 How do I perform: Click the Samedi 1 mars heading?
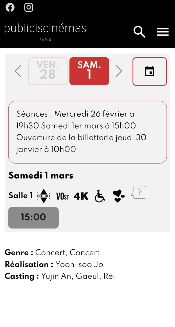pyautogui.click(x=41, y=175)
